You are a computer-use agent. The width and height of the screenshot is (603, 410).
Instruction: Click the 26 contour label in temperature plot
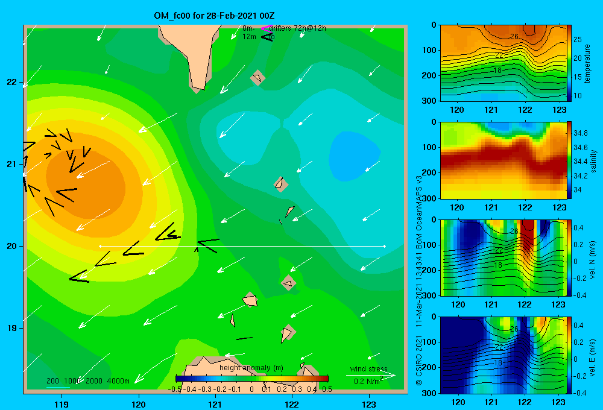click(x=514, y=37)
